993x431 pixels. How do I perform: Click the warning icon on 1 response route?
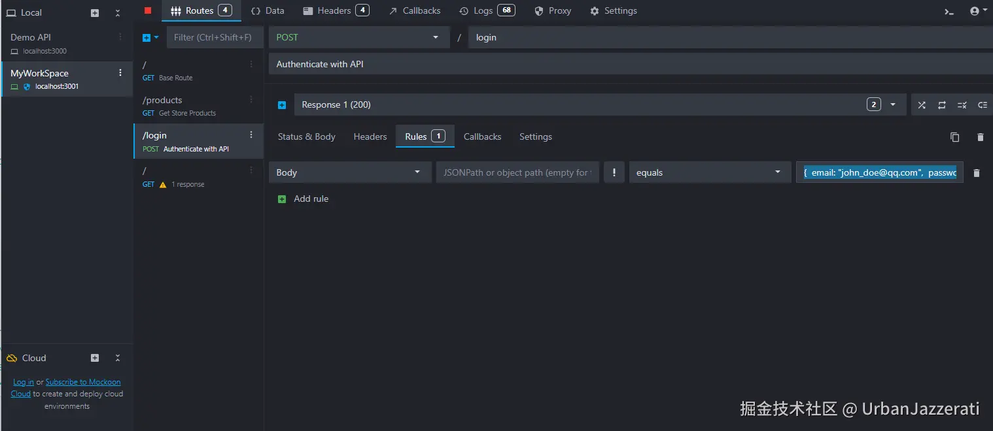click(163, 185)
